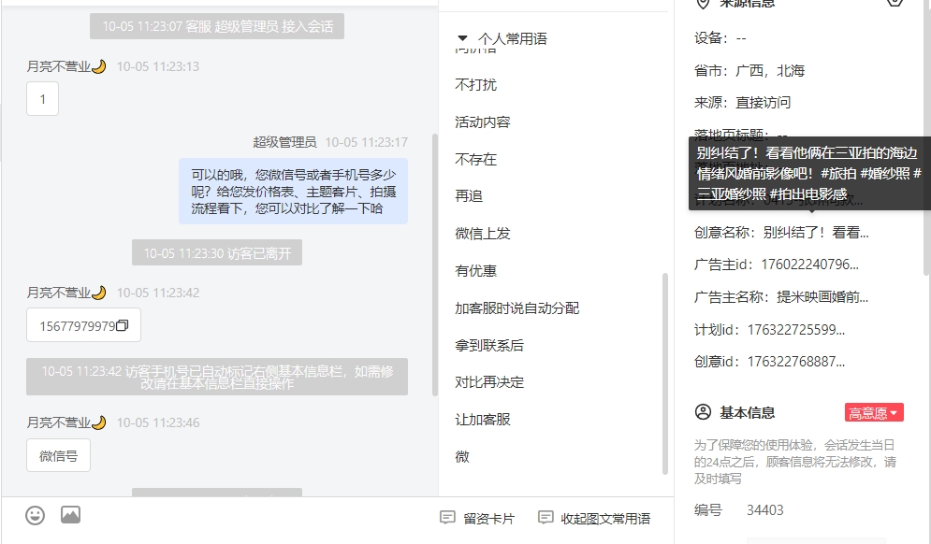Click the 基本信息 heading

point(747,412)
